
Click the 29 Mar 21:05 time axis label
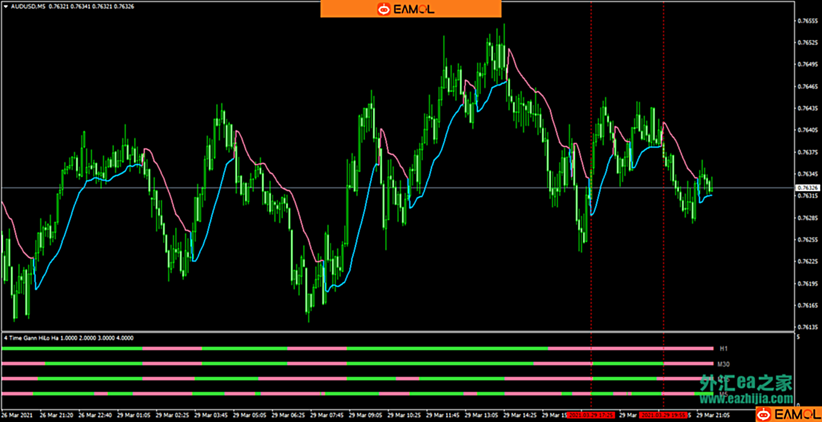(713, 415)
